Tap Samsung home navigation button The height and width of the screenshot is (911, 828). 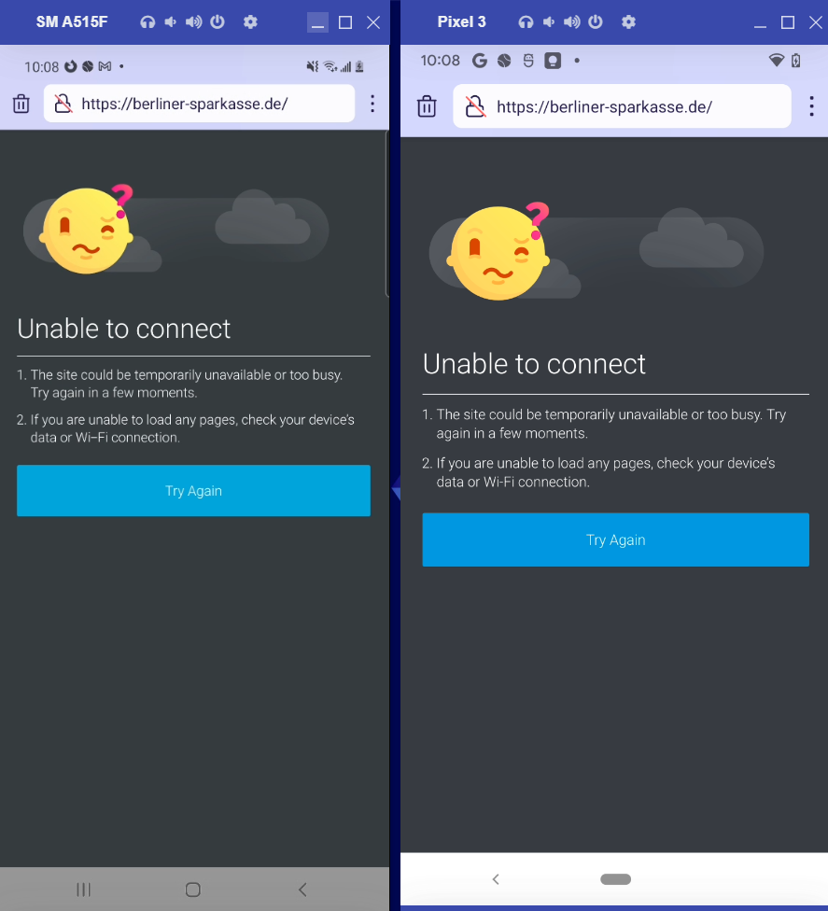pos(193,890)
